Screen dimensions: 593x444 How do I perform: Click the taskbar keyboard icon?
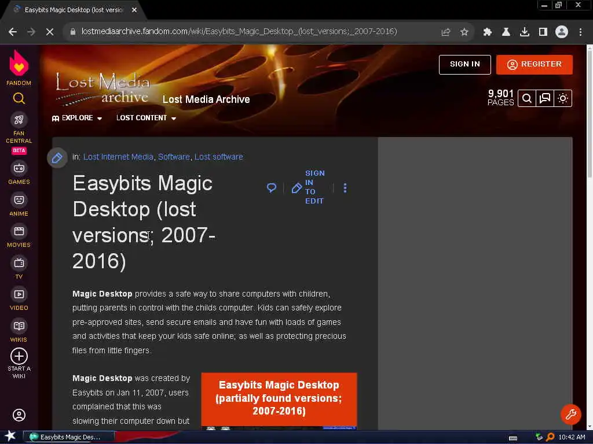(513, 438)
